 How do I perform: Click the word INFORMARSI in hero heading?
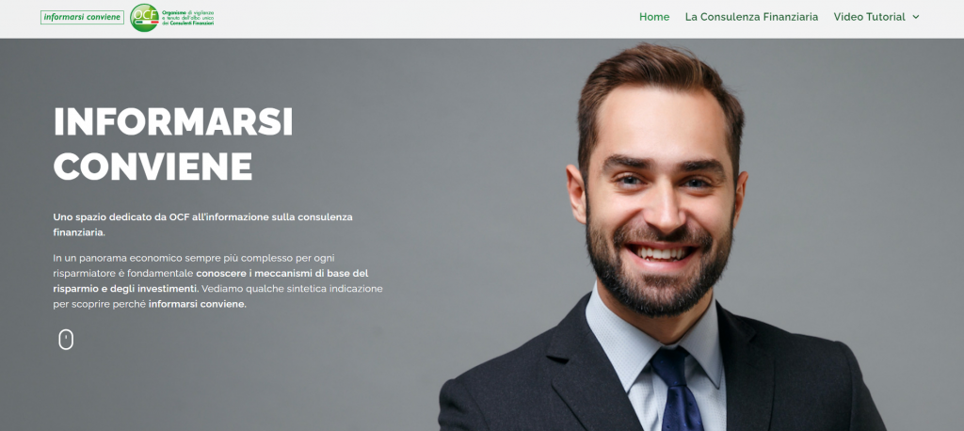(x=173, y=121)
